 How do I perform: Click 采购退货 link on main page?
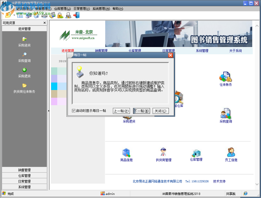click(x=129, y=121)
